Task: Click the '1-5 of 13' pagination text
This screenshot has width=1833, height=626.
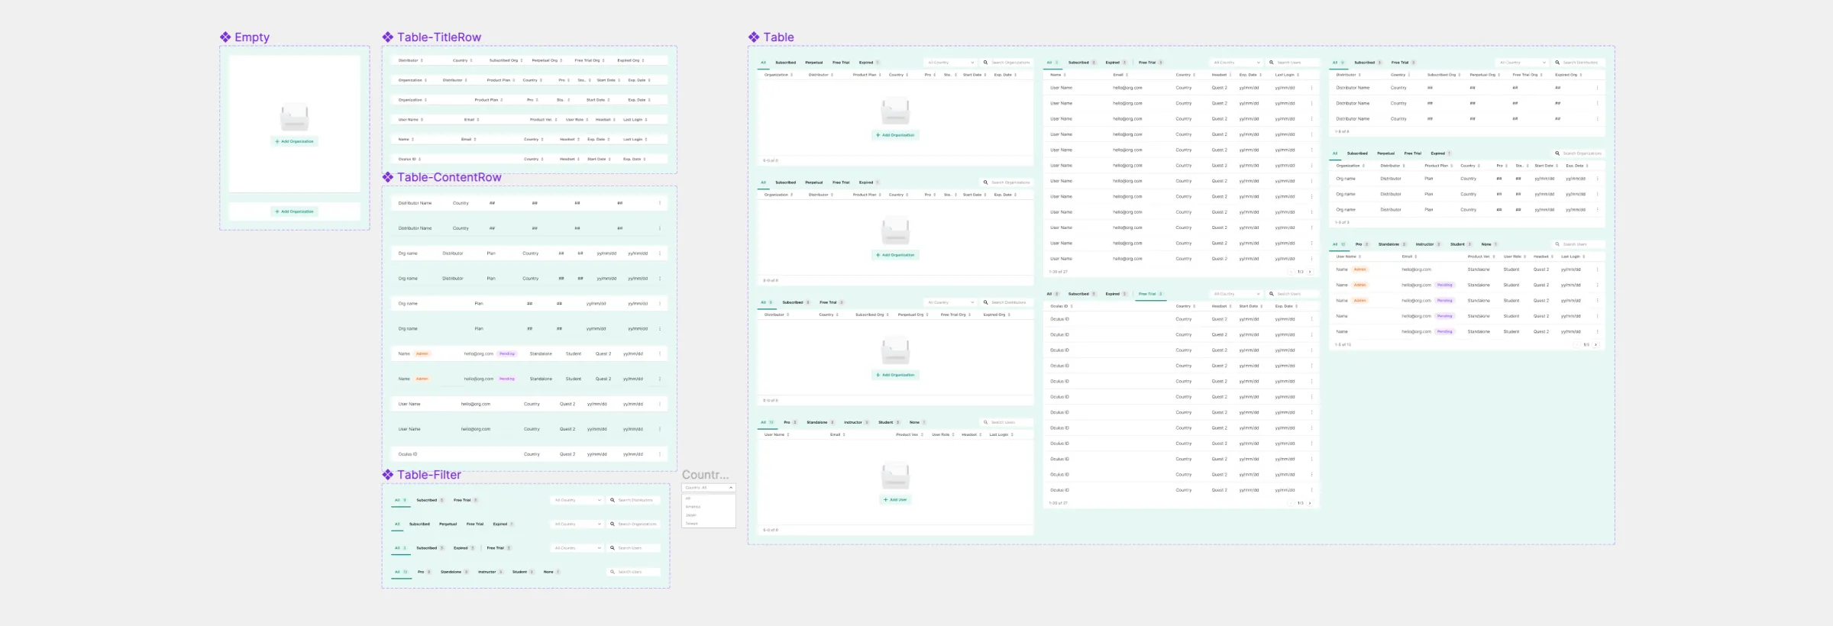Action: [x=1343, y=344]
